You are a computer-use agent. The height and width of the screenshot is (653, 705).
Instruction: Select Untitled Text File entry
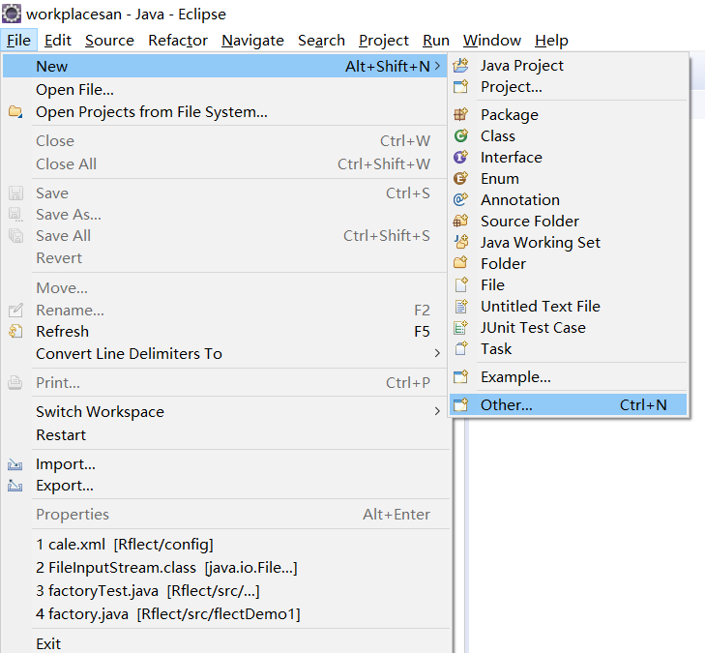[568, 307]
